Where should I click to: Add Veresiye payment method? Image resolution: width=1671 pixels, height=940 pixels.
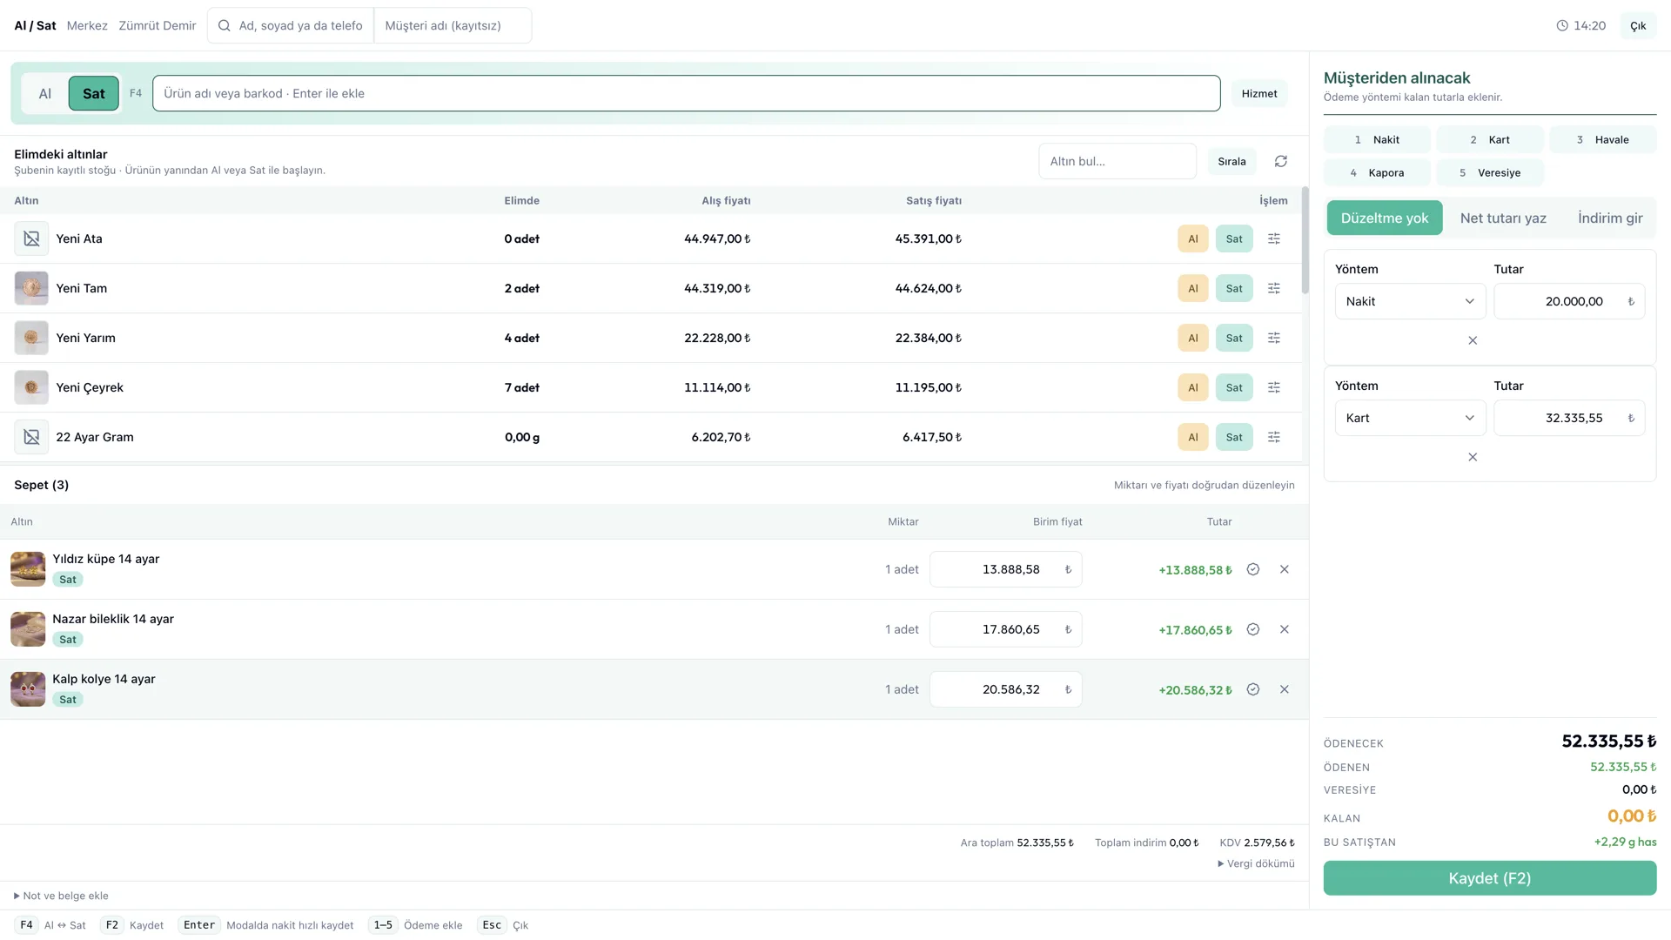[x=1490, y=172]
